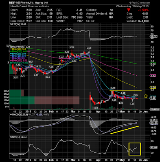Select the EMA(100) legend entry
The height and width of the screenshot is (162, 160).
[x=18, y=60]
